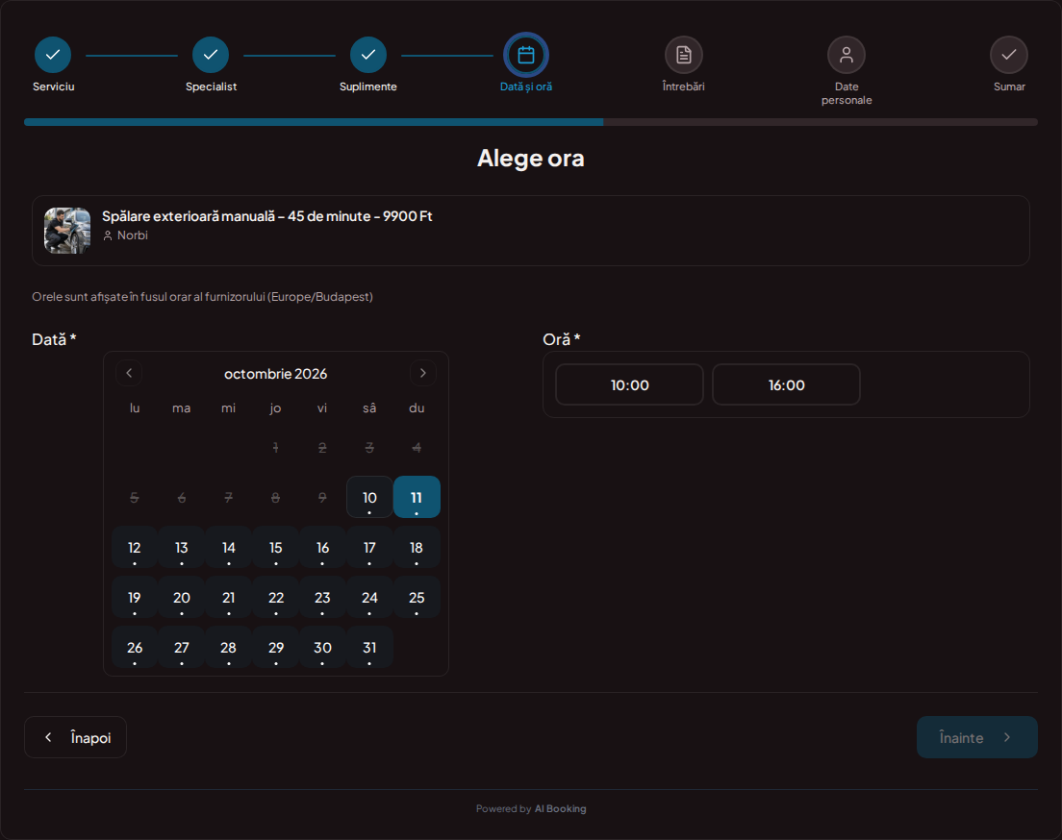Click the Suplimente step checkmark icon

tap(368, 55)
